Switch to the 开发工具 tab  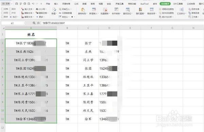[119, 4]
